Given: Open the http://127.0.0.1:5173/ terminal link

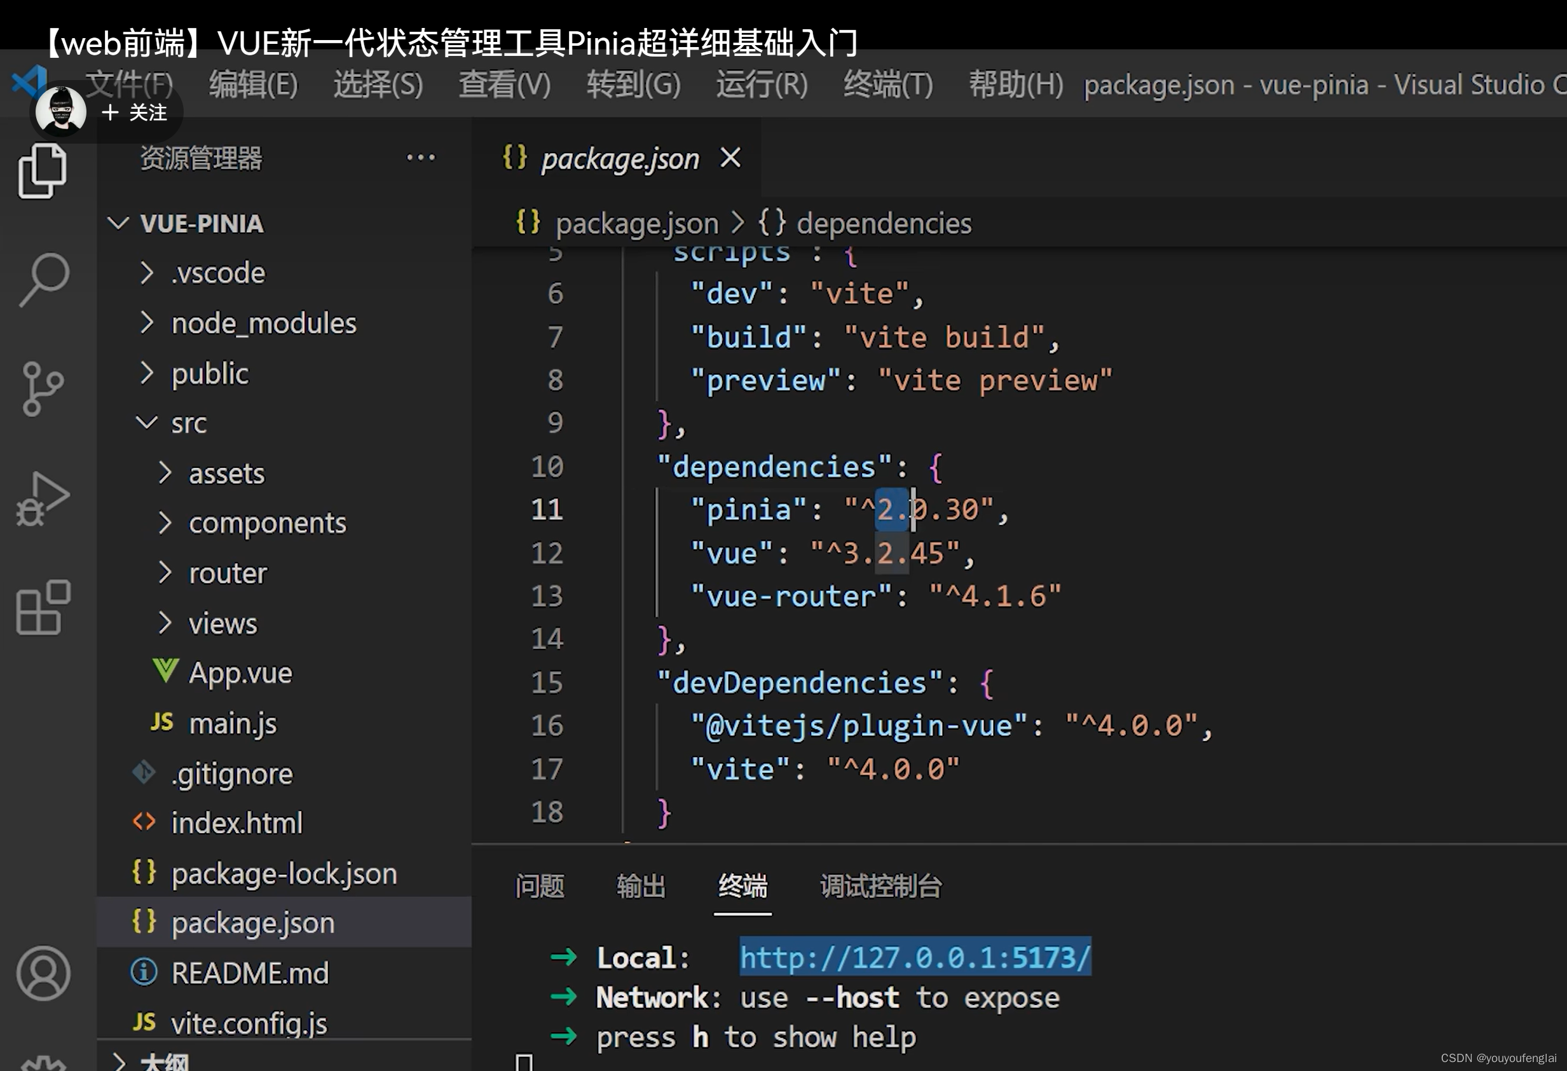Looking at the screenshot, I should [915, 957].
